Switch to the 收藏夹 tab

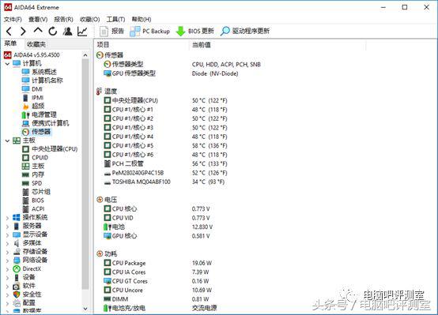[36, 44]
